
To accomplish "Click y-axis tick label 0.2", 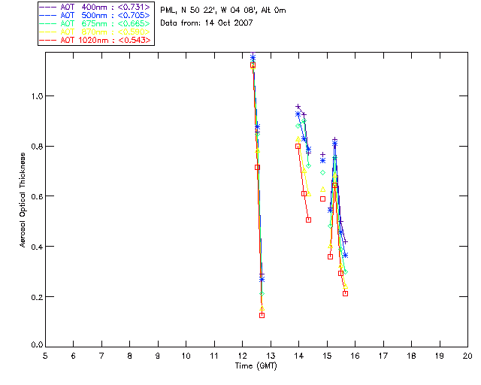I will (x=38, y=297).
